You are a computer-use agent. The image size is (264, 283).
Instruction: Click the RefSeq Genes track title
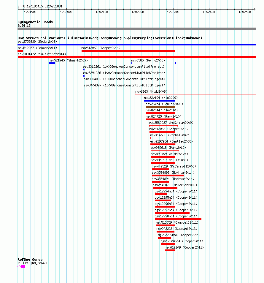pyautogui.click(x=30, y=260)
